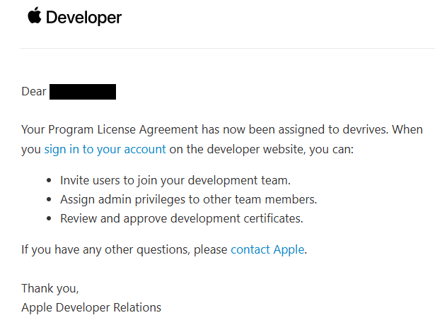
Task: Click the 'Dear' greeting text
Action: point(33,91)
